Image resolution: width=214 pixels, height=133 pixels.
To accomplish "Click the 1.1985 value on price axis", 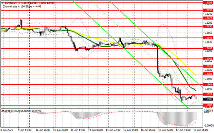I will [208, 79].
